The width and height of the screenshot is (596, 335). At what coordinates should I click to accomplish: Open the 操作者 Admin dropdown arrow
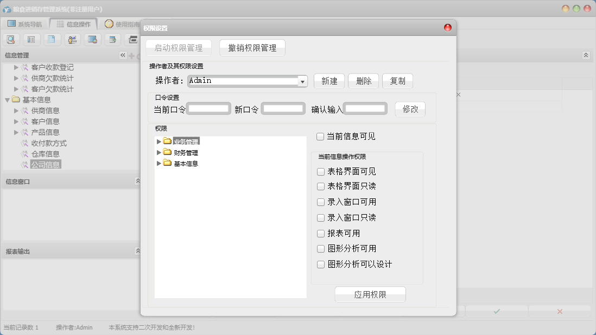tap(302, 81)
